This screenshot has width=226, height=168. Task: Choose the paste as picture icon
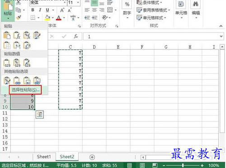[27, 80]
